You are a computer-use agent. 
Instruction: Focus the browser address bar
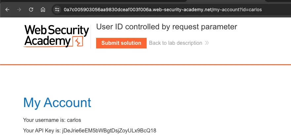[165, 10]
